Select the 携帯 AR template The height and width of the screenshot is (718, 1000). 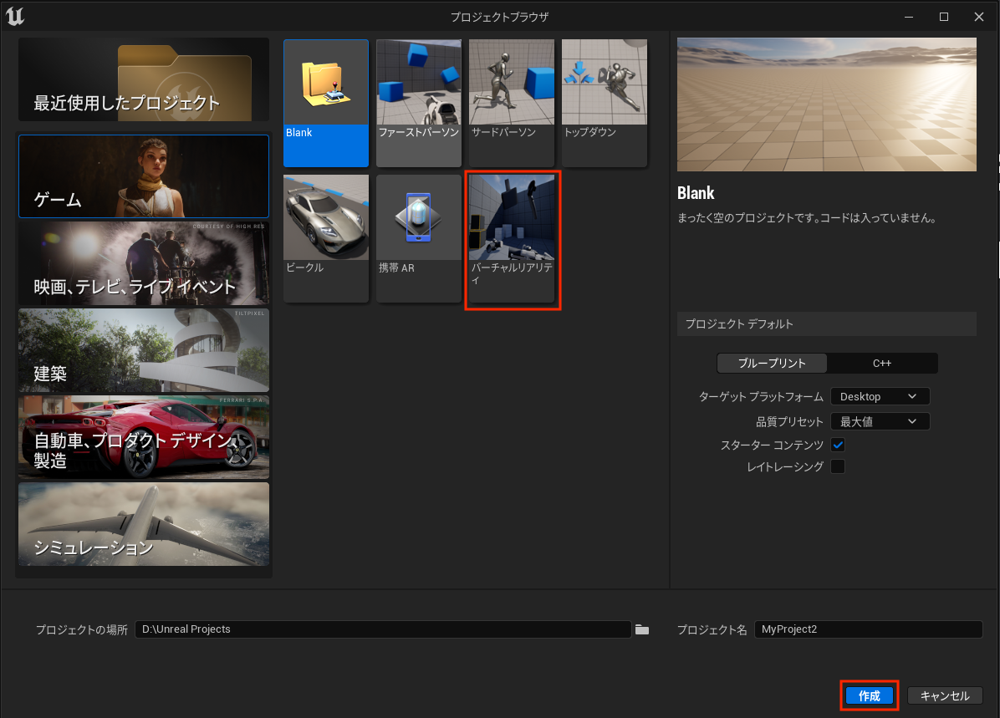(418, 238)
